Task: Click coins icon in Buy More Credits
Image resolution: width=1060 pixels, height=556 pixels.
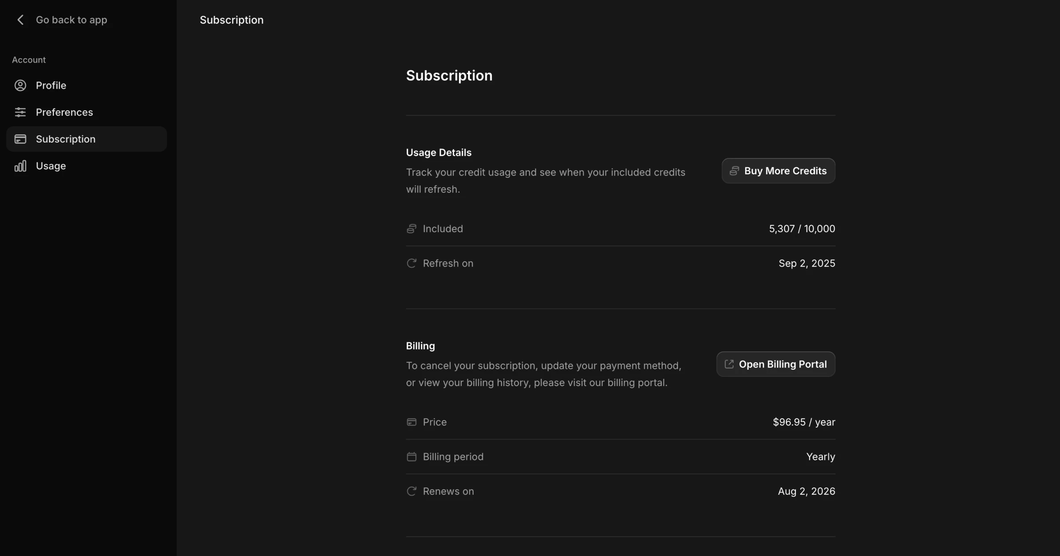Action: click(x=734, y=171)
